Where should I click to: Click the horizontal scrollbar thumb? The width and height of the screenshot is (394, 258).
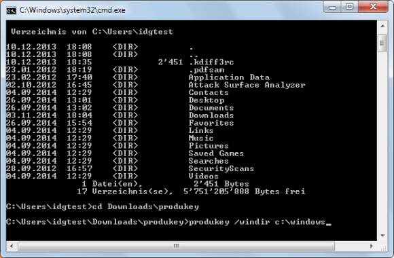coord(176,246)
